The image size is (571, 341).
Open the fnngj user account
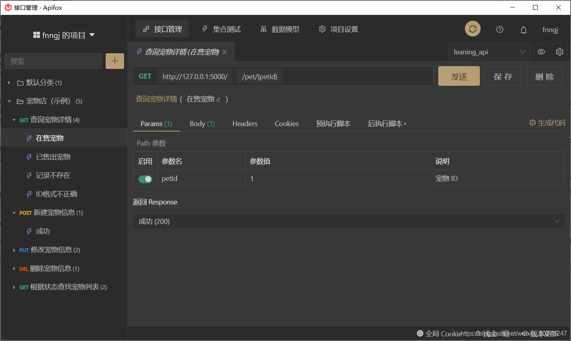tap(550, 30)
